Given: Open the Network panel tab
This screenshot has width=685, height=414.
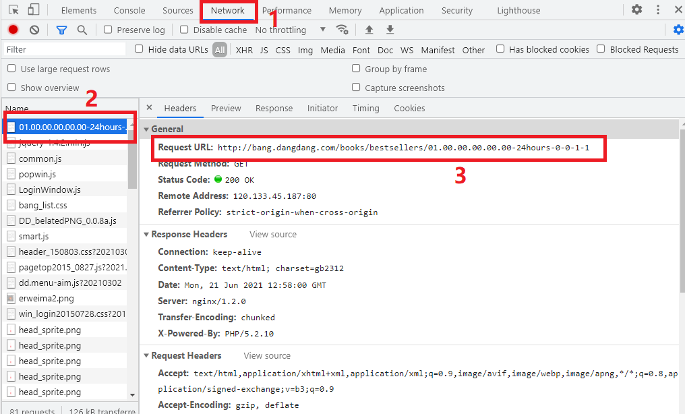Looking at the screenshot, I should click(x=228, y=11).
